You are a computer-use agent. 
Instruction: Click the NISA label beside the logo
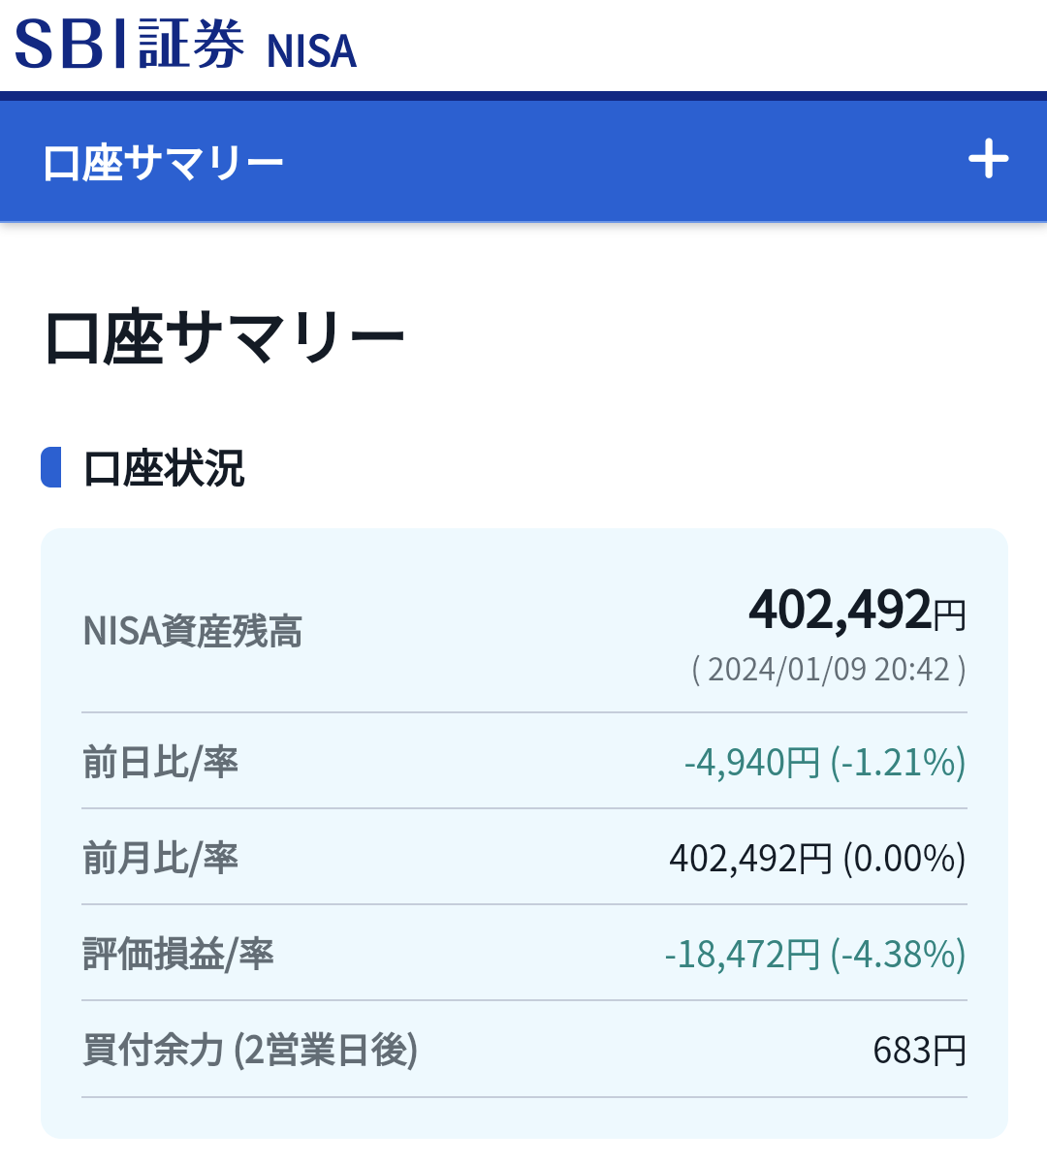(x=311, y=51)
